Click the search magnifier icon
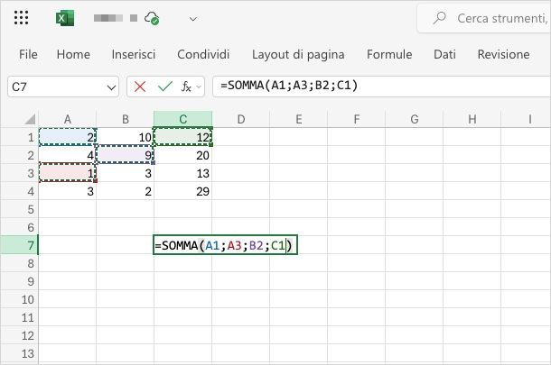The height and width of the screenshot is (365, 551). pyautogui.click(x=439, y=17)
